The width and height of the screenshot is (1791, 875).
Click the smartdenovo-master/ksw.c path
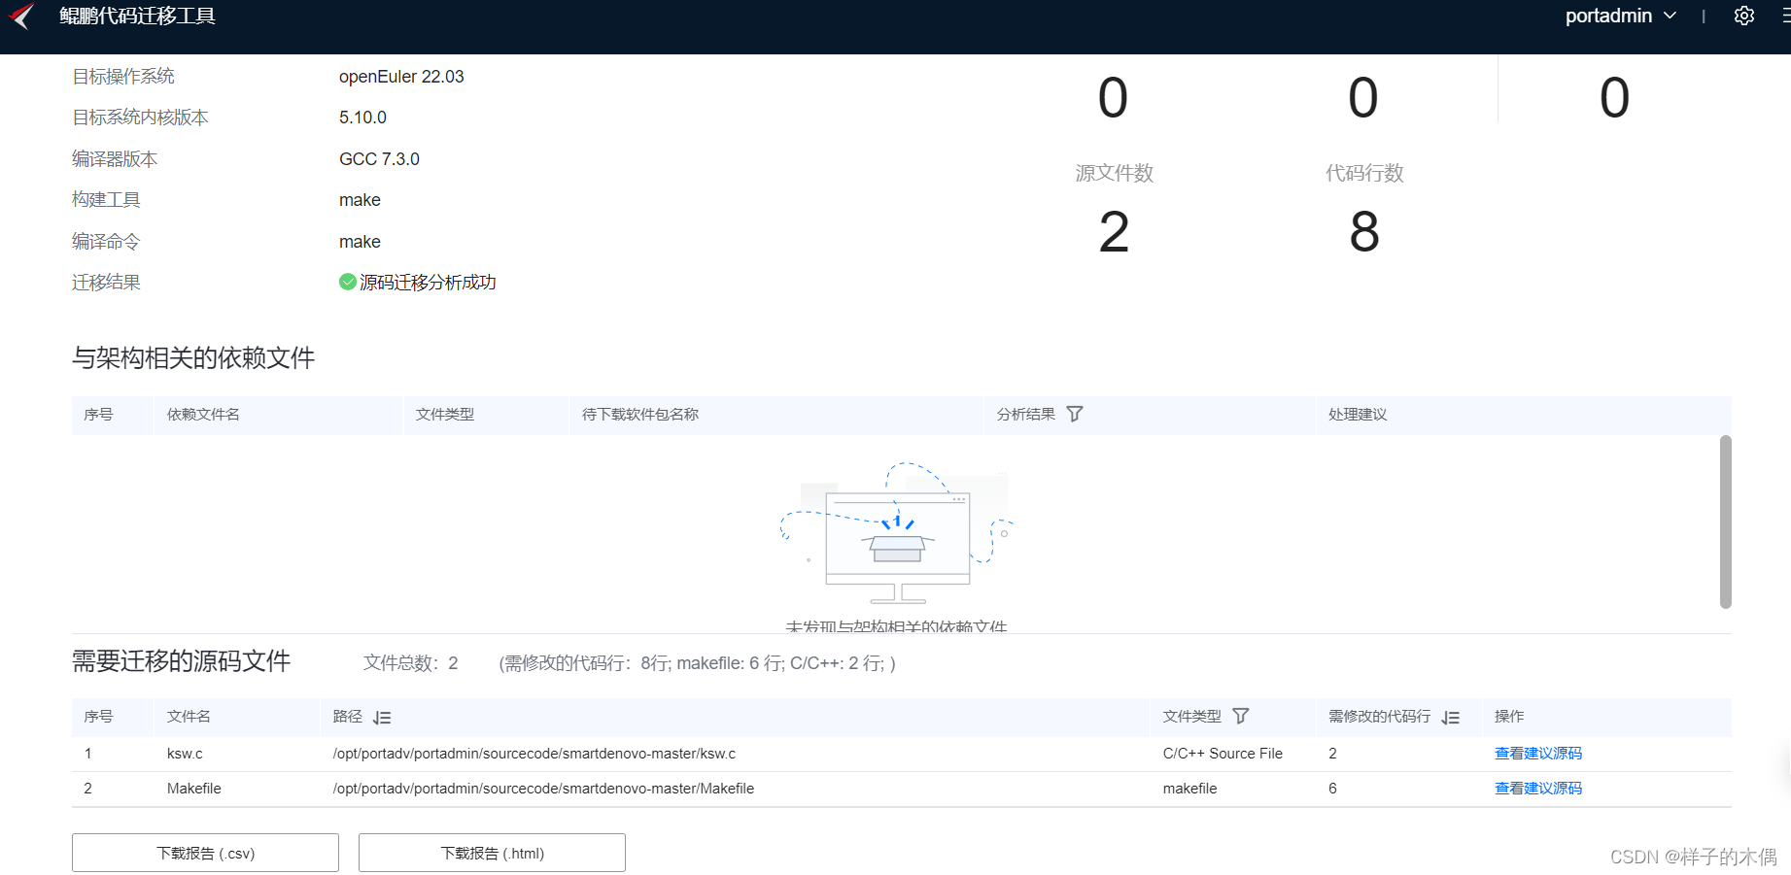534,754
